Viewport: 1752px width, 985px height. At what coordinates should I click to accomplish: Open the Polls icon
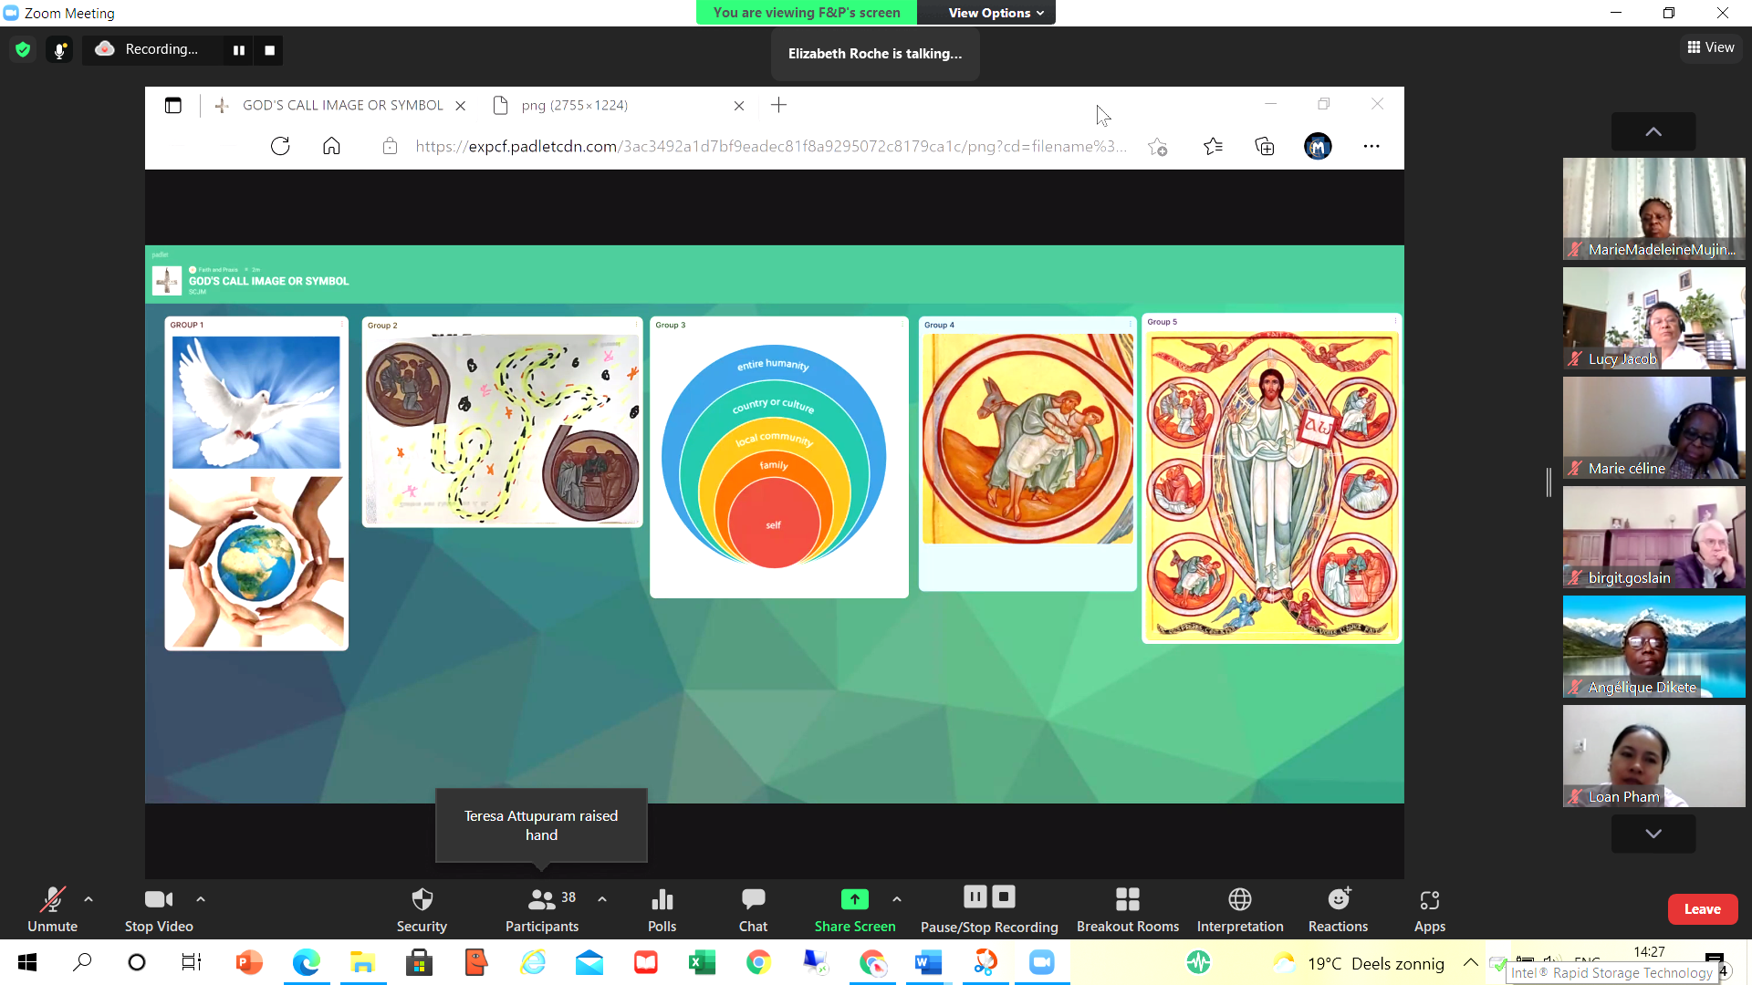tap(662, 909)
